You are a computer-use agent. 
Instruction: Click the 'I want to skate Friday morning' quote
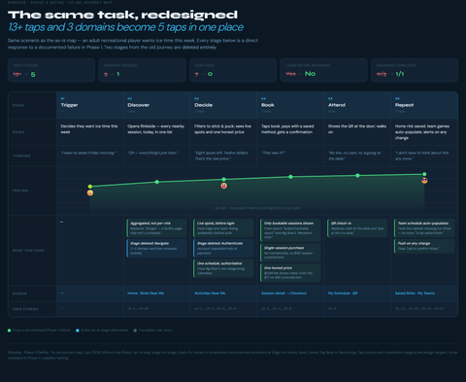[88, 153]
